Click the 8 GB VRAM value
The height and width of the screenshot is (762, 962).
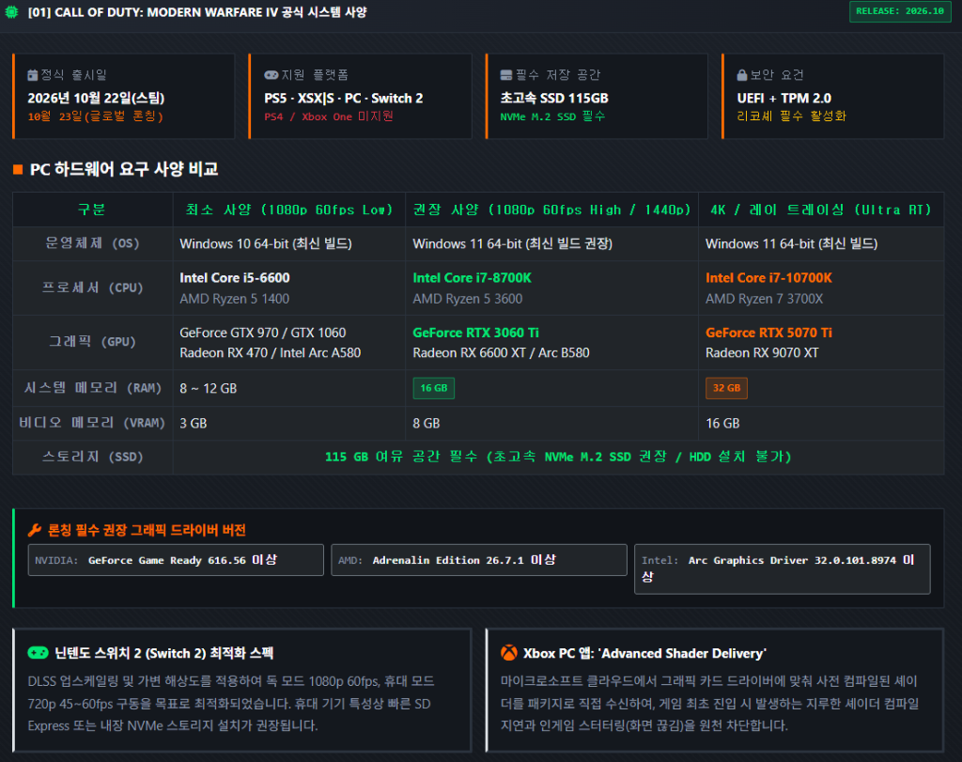pyautogui.click(x=427, y=424)
